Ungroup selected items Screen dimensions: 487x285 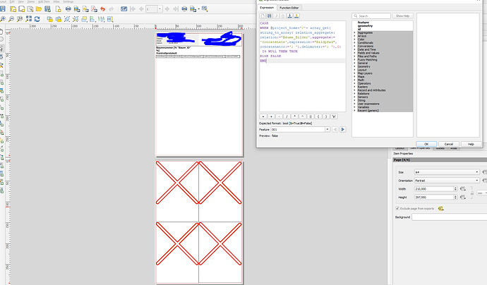76,19
